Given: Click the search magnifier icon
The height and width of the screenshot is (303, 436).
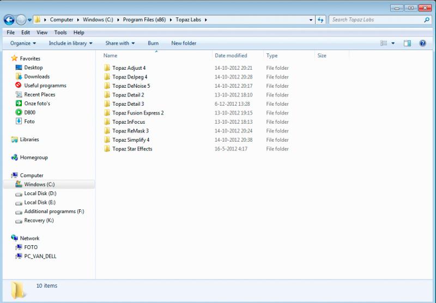Looking at the screenshot, I should click(427, 20).
